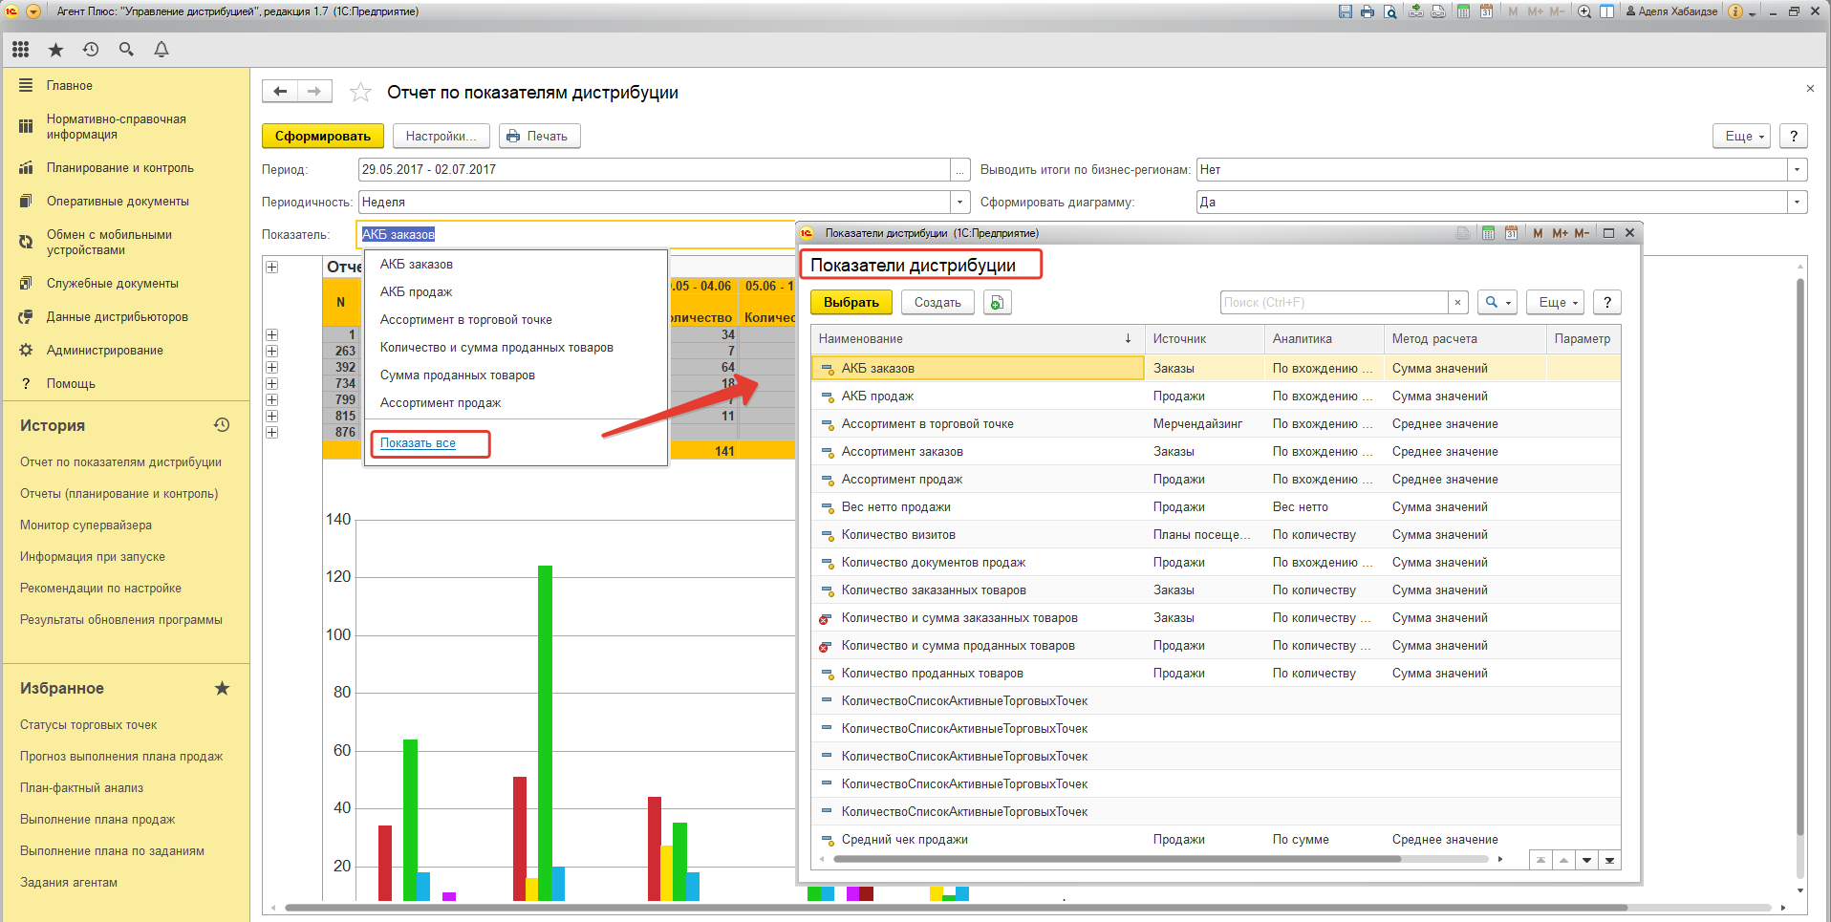Click the Период input field
This screenshot has width=1831, height=922.
coord(655,169)
